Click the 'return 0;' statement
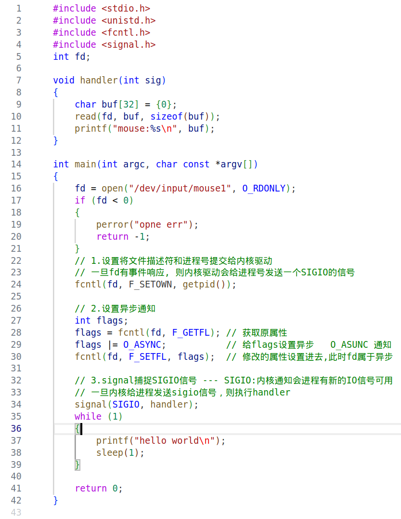401x519 pixels. pyautogui.click(x=99, y=489)
